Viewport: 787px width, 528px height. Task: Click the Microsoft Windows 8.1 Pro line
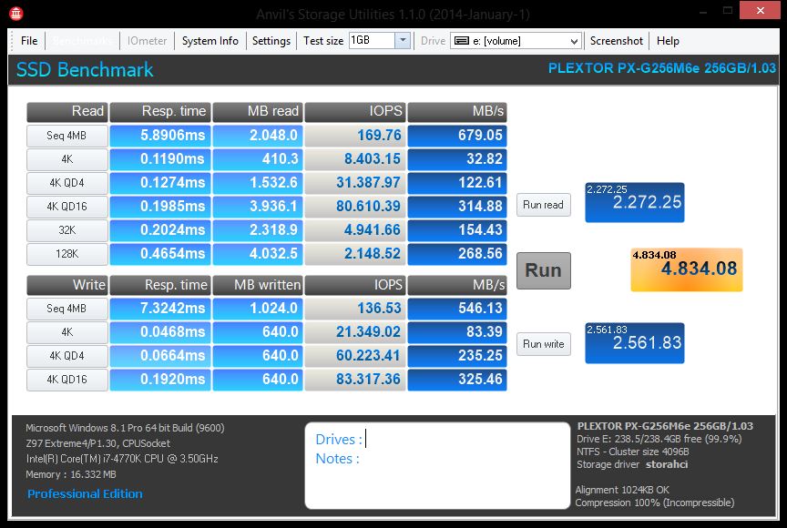[x=125, y=428]
